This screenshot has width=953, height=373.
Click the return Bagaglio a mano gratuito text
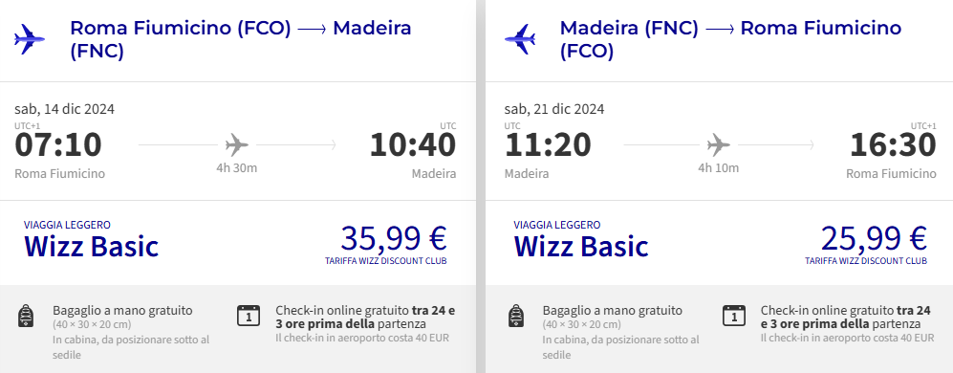pyautogui.click(x=613, y=310)
